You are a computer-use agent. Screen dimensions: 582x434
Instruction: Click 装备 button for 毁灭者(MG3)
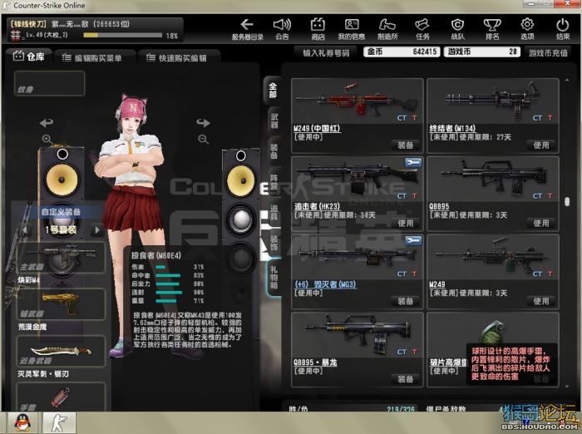pos(406,301)
